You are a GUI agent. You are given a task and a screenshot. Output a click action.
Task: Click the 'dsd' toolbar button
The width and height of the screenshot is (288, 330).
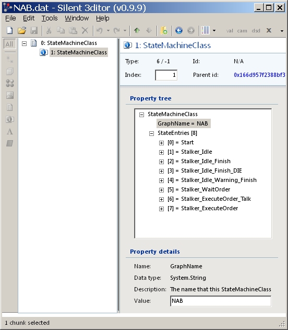(256, 31)
